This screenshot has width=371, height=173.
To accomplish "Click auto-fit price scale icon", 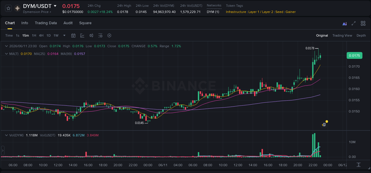I will pyautogui.click(x=359, y=164).
